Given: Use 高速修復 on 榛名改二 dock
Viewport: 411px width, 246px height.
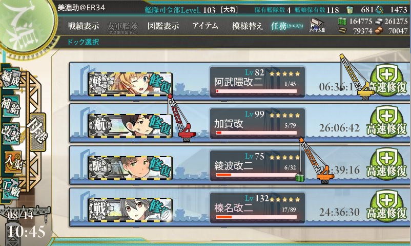Looking at the screenshot, I should [387, 207].
